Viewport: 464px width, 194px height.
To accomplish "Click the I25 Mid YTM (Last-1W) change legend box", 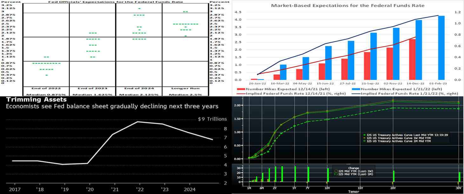I will pyautogui.click(x=336, y=171).
